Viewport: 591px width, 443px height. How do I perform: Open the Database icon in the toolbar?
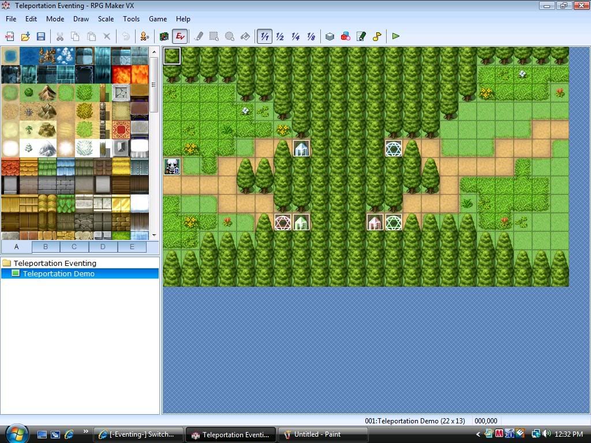(x=330, y=36)
